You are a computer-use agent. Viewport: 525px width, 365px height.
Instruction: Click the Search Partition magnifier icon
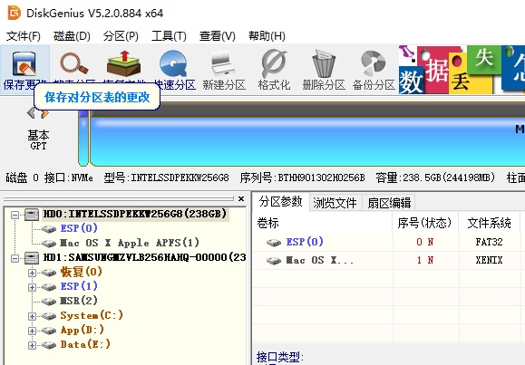pyautogui.click(x=74, y=63)
